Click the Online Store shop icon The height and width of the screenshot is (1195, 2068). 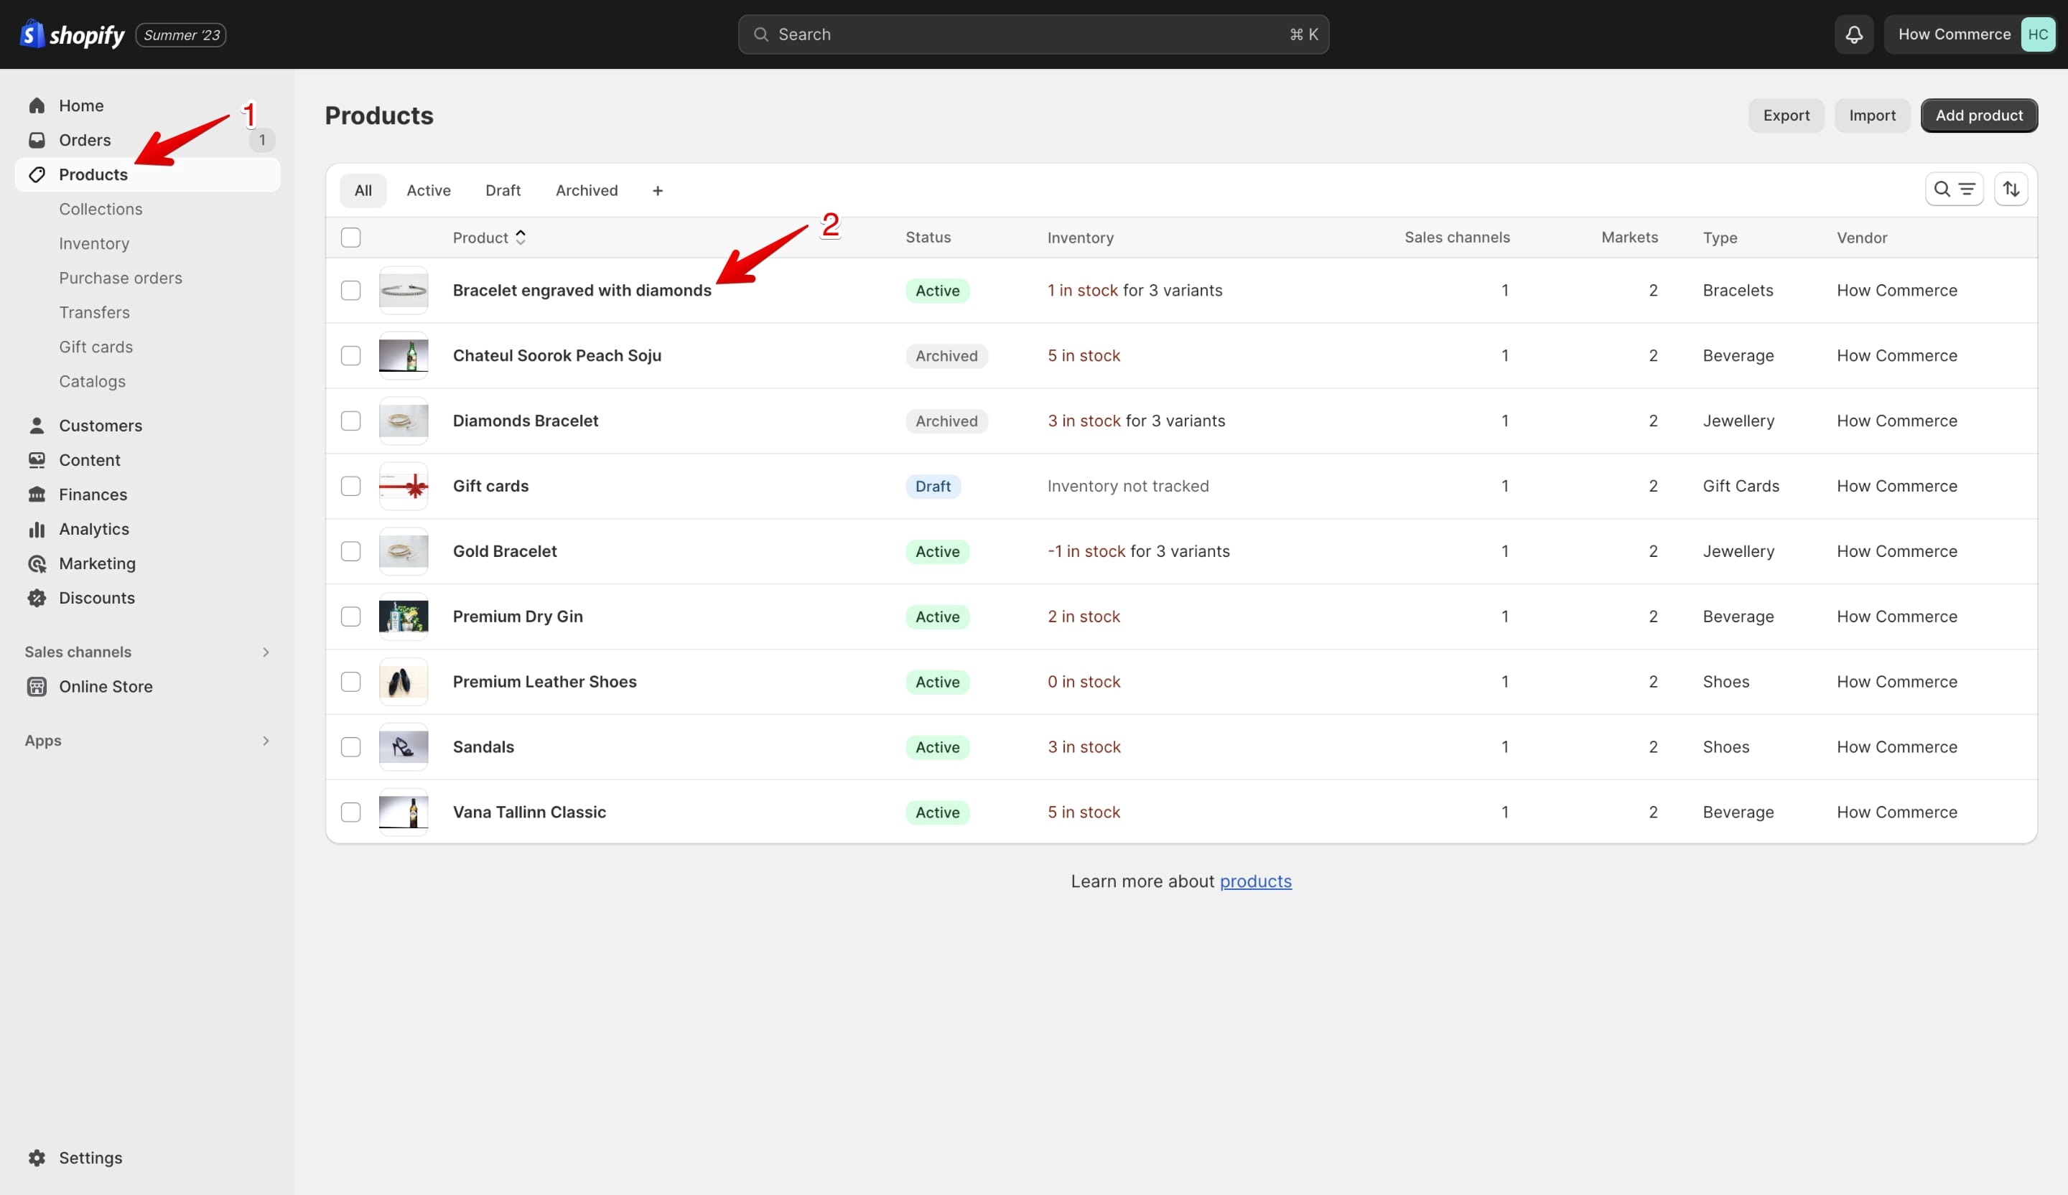click(37, 686)
